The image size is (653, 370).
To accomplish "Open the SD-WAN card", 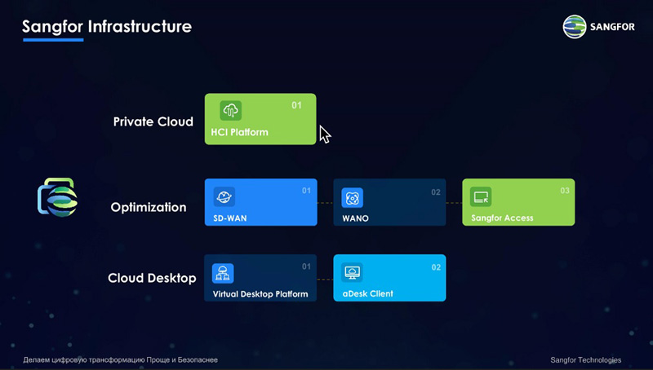I will coord(260,202).
